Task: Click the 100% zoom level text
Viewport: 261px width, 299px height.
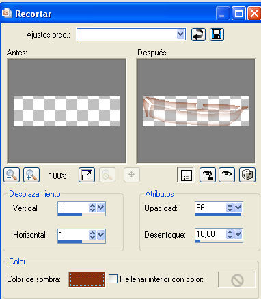Action: point(57,175)
